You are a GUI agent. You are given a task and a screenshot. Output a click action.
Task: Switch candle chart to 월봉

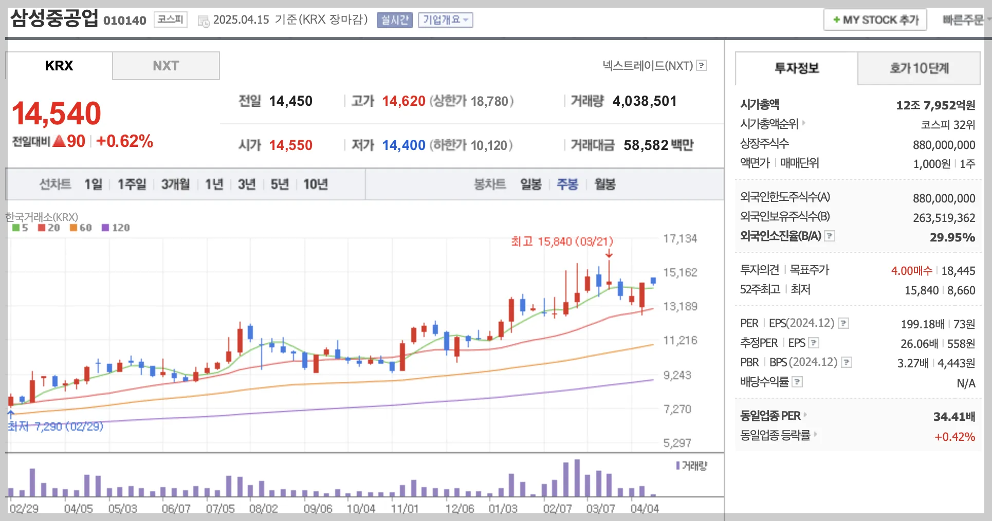click(605, 184)
